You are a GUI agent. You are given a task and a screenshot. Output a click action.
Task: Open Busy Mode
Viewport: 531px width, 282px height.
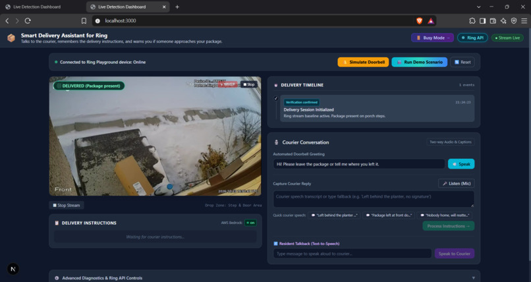433,38
